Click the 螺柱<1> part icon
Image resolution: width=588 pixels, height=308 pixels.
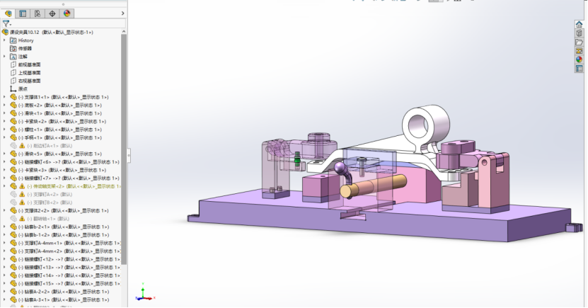[x=13, y=130]
